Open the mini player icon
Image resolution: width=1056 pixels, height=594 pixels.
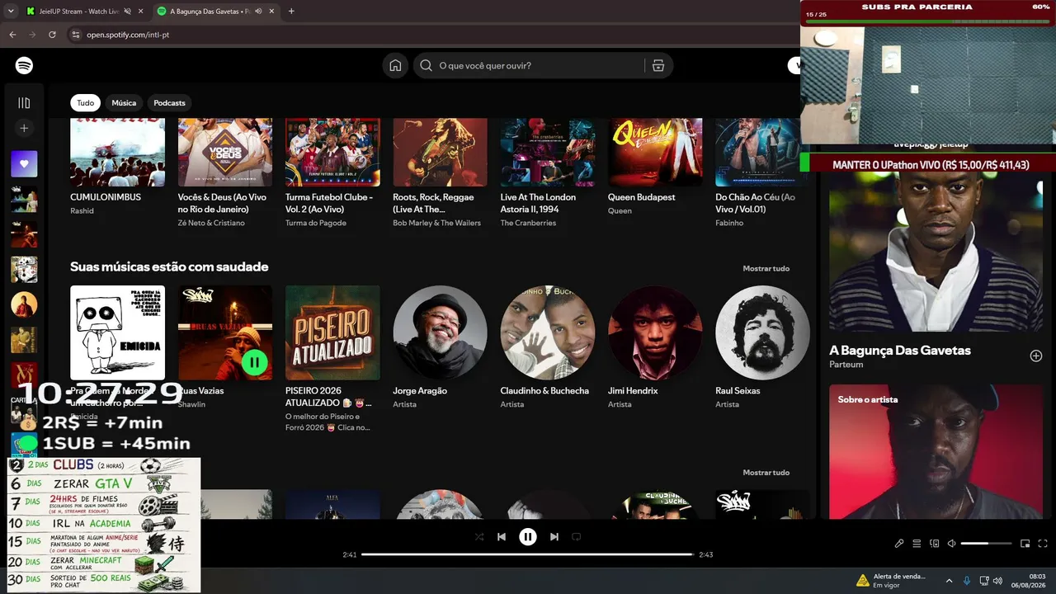pos(1025,544)
